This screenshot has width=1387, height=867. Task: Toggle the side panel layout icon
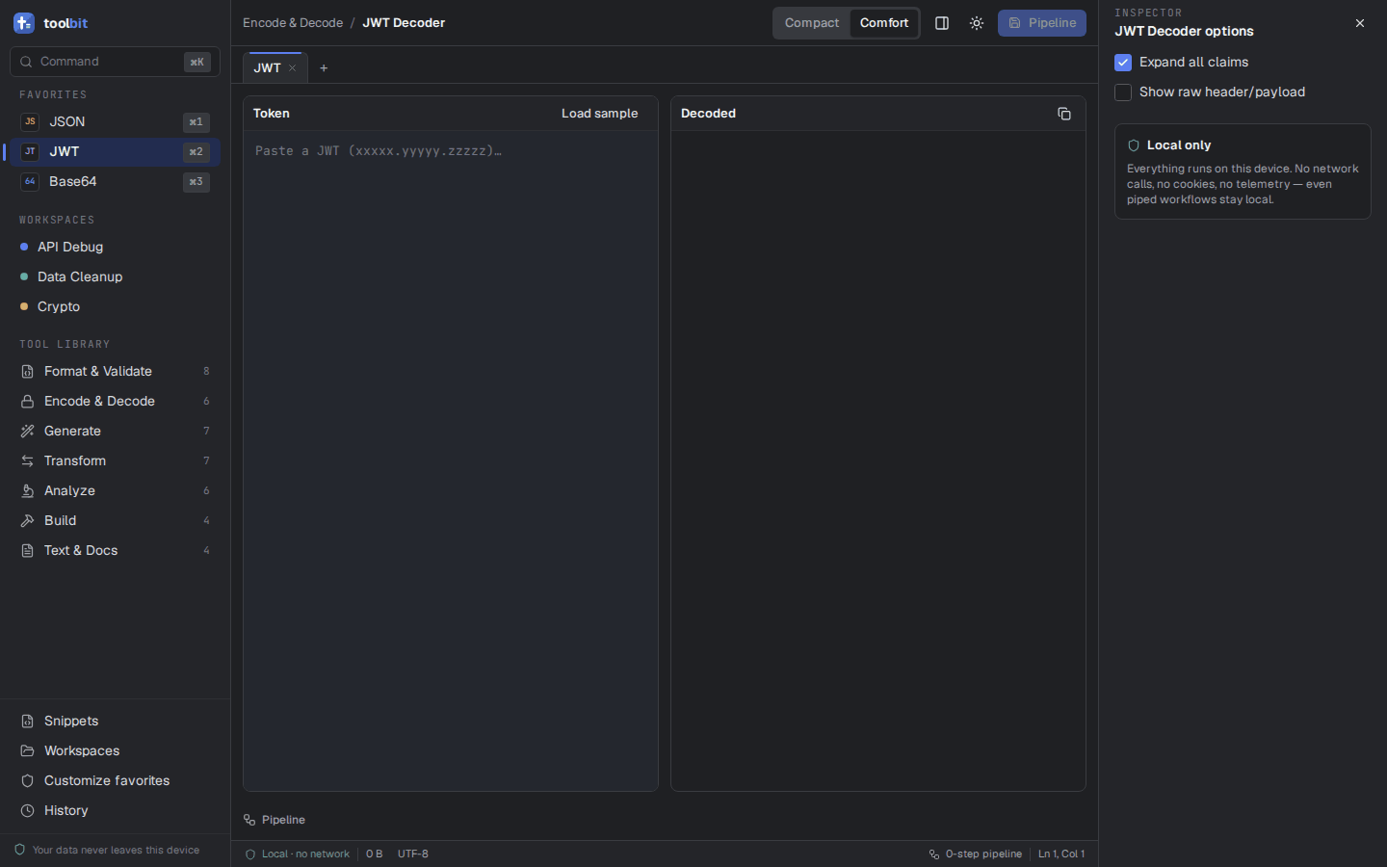[942, 23]
